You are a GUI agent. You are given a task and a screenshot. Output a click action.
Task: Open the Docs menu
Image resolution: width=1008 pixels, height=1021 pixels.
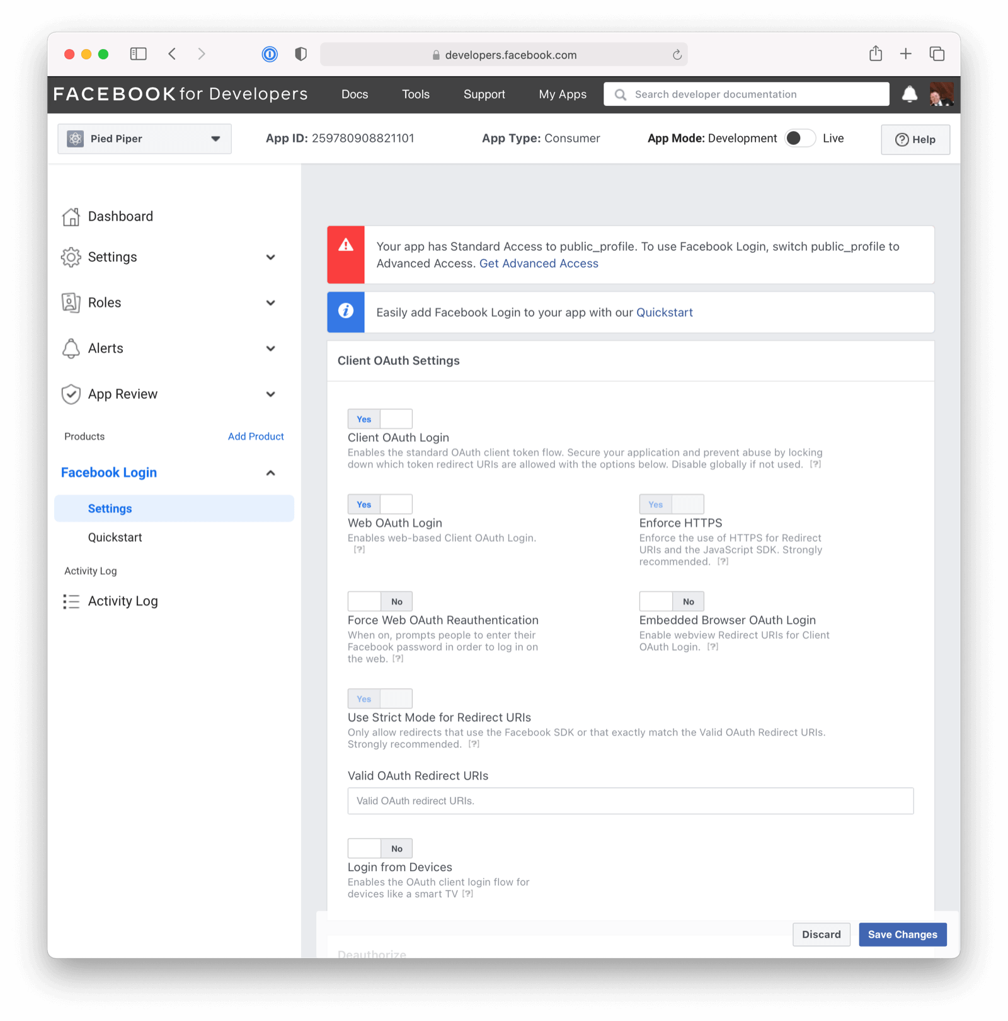(355, 95)
